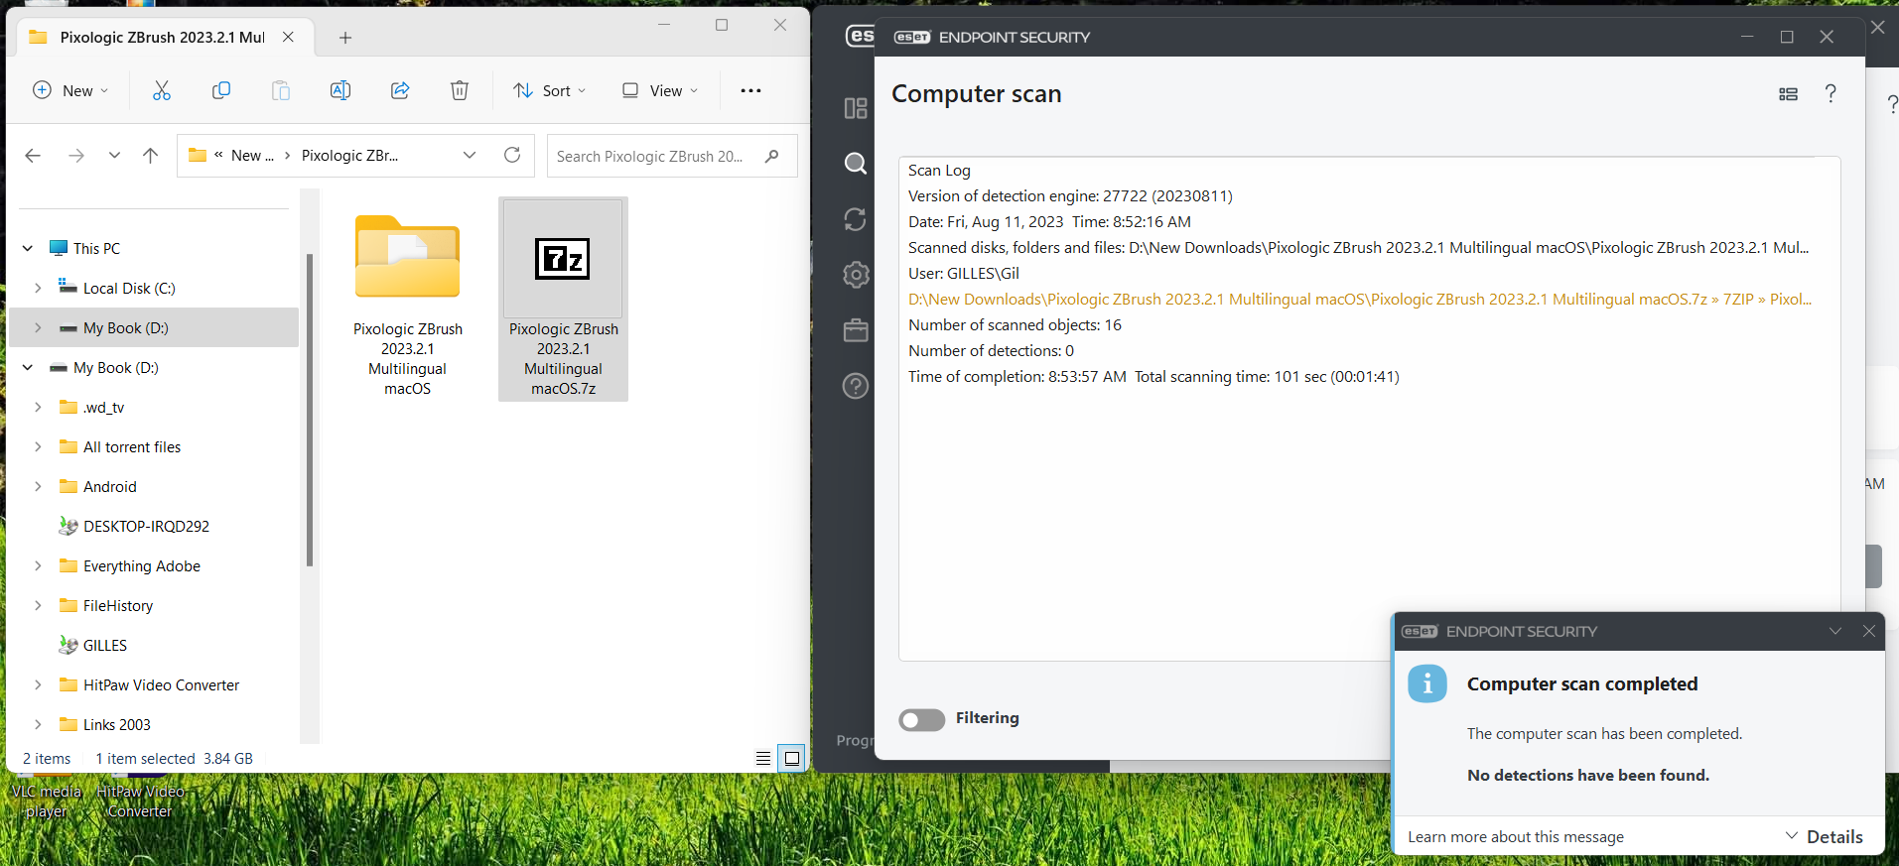1899x866 pixels.
Task: Click the Number of detections: 0 line
Action: [x=991, y=350]
